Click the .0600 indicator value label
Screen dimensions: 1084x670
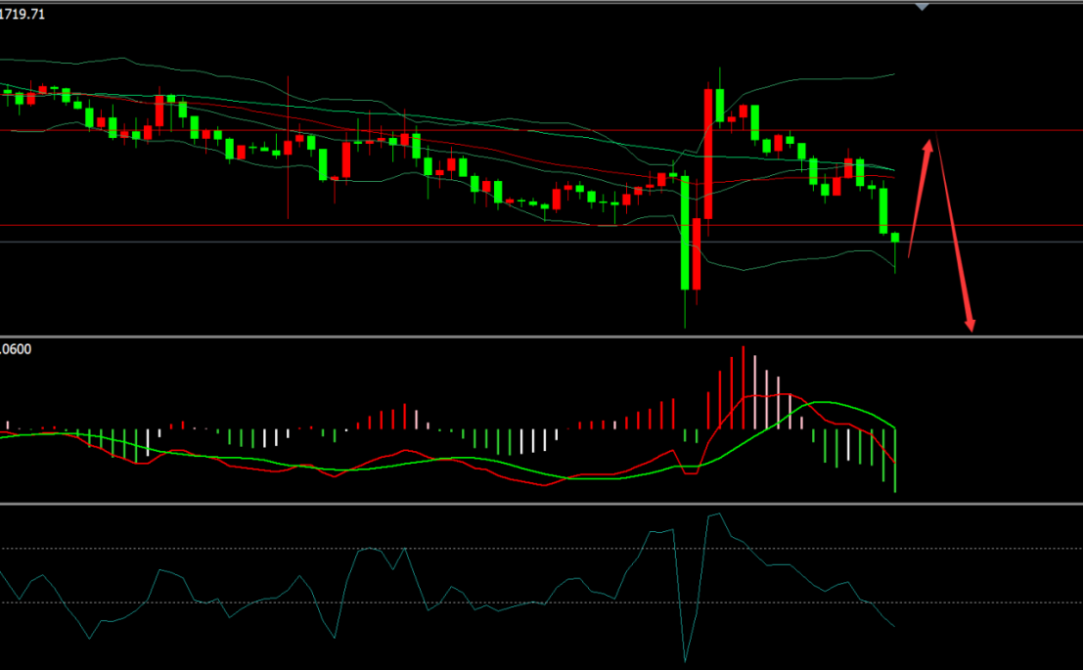[x=16, y=349]
